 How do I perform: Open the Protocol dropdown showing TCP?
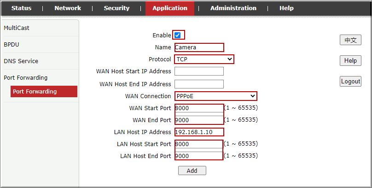point(204,59)
